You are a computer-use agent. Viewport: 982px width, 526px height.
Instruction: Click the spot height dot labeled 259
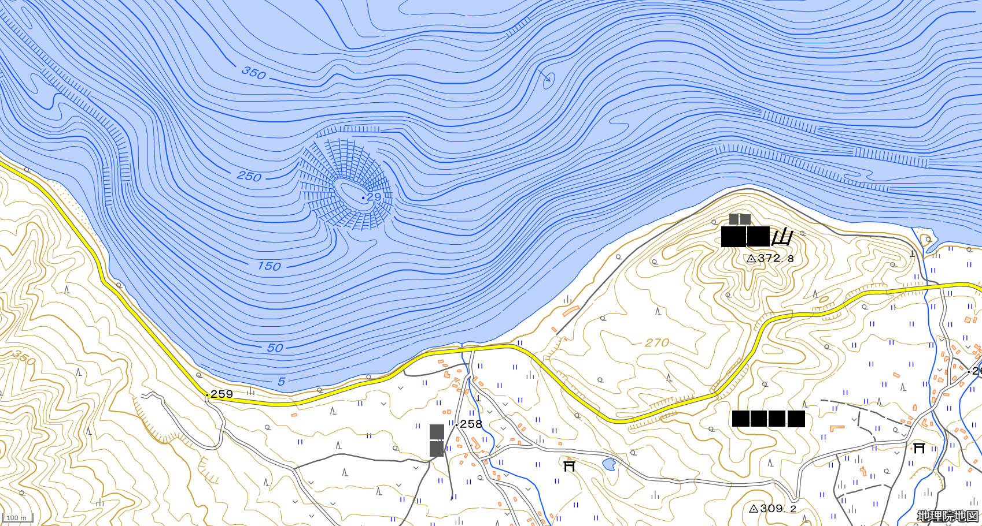(x=207, y=396)
